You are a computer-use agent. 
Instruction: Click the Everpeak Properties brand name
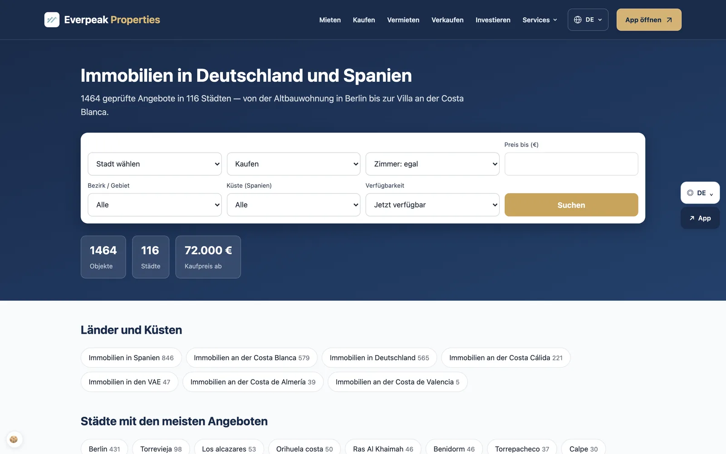[112, 20]
